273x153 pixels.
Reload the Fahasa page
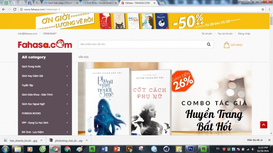coord(15,10)
